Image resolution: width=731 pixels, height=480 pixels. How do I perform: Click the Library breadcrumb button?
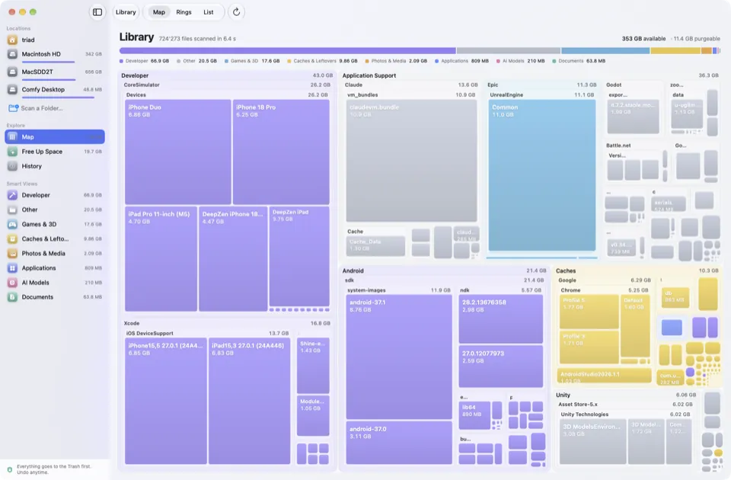click(126, 12)
